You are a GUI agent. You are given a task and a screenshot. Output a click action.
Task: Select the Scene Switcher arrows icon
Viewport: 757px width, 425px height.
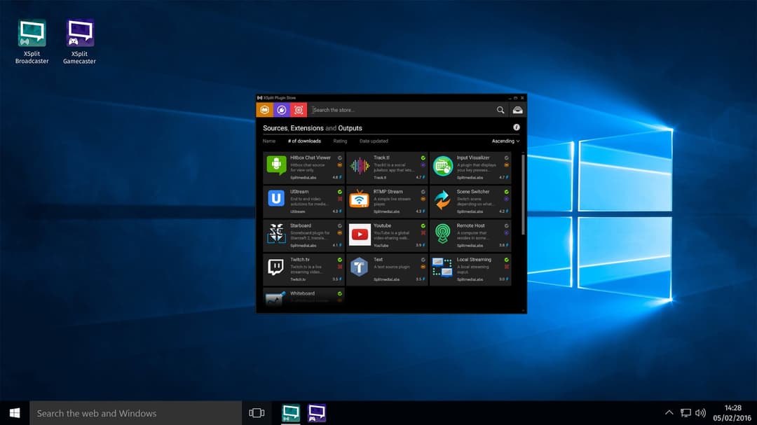[442, 200]
